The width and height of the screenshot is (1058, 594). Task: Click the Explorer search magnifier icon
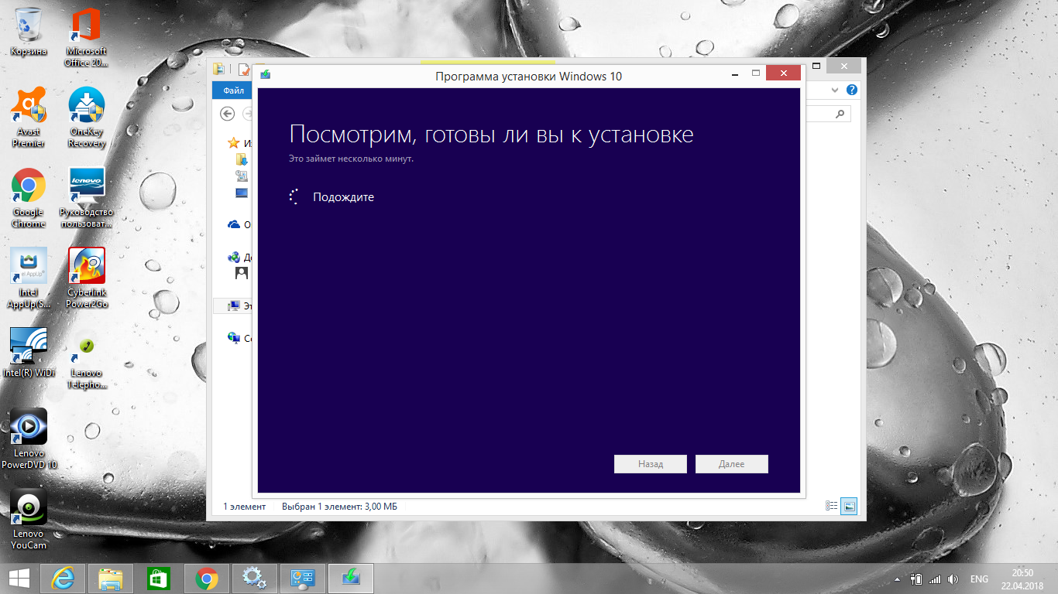point(840,114)
